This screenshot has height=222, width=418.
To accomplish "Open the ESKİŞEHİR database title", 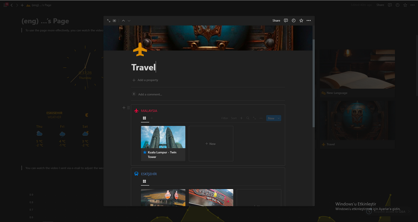I will 149,174.
